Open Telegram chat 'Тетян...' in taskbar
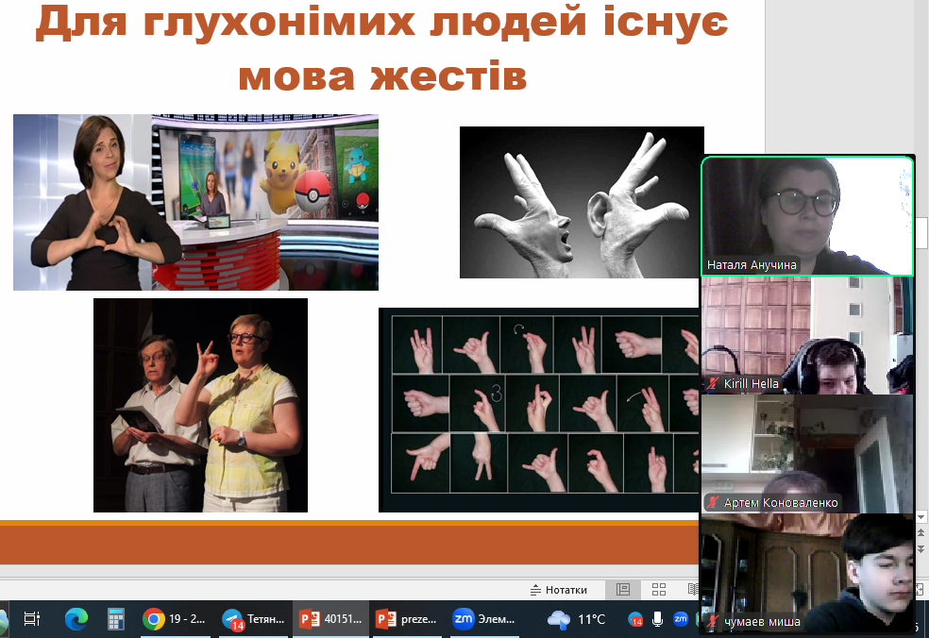 pyautogui.click(x=254, y=619)
